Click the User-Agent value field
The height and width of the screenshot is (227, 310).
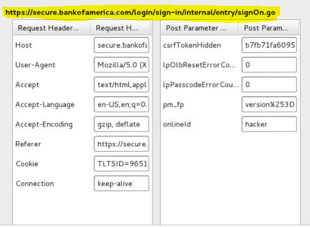click(x=121, y=65)
